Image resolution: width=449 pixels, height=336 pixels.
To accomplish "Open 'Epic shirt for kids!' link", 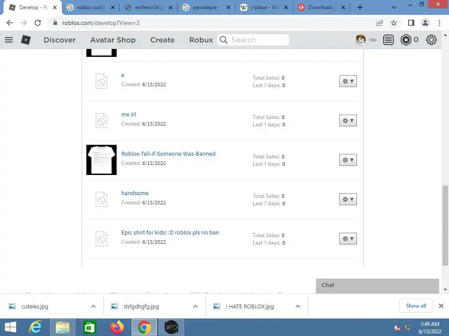I will pyautogui.click(x=170, y=233).
